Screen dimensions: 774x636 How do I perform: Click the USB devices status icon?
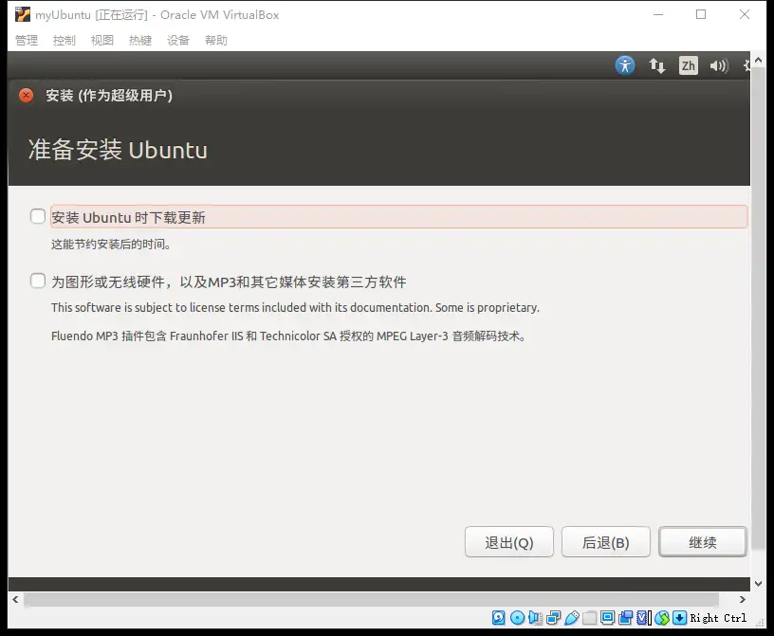coord(572,618)
